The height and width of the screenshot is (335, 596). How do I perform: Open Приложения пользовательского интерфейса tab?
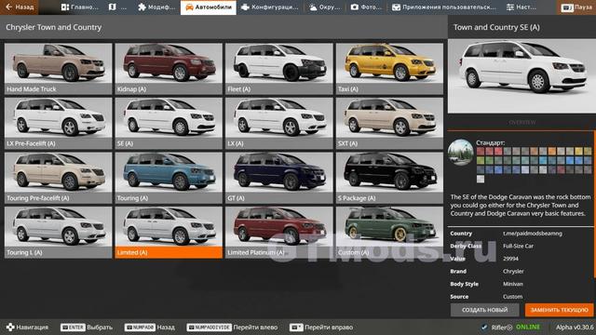444,7
